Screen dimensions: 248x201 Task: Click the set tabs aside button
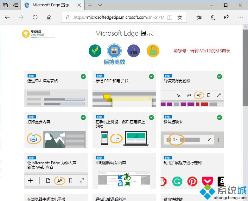pyautogui.click(x=16, y=5)
